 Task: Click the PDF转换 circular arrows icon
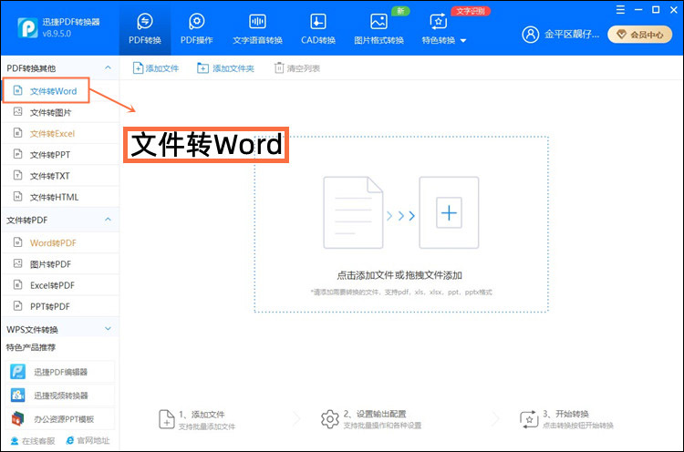click(x=145, y=21)
